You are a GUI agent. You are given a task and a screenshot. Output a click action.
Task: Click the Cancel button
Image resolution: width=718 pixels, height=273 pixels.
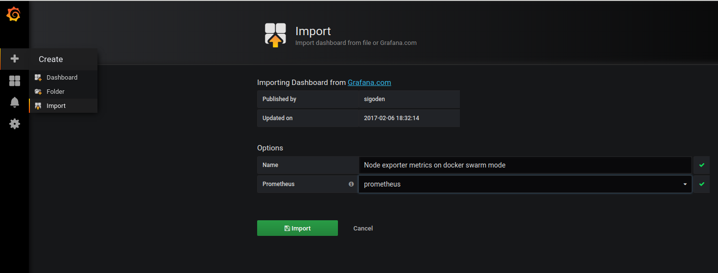[363, 228]
